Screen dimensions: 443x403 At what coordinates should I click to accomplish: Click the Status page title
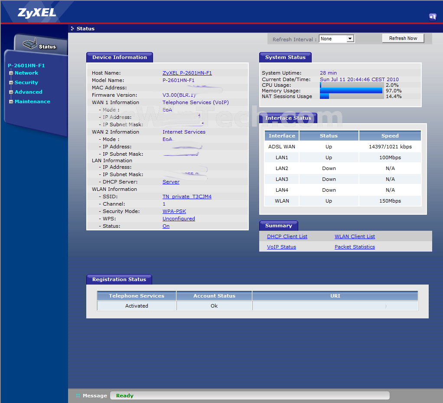pos(85,29)
